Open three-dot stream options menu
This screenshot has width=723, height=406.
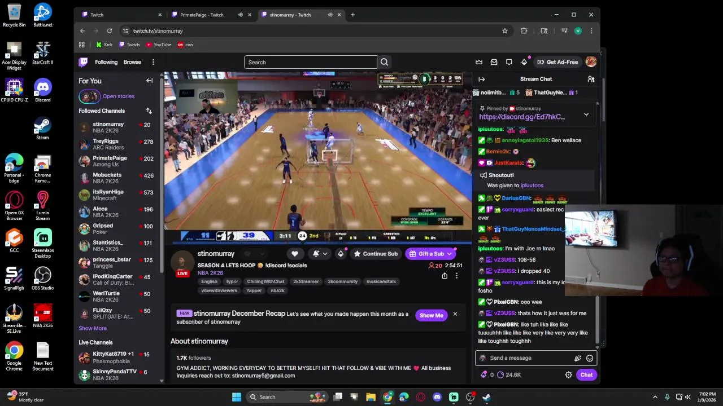tap(456, 276)
